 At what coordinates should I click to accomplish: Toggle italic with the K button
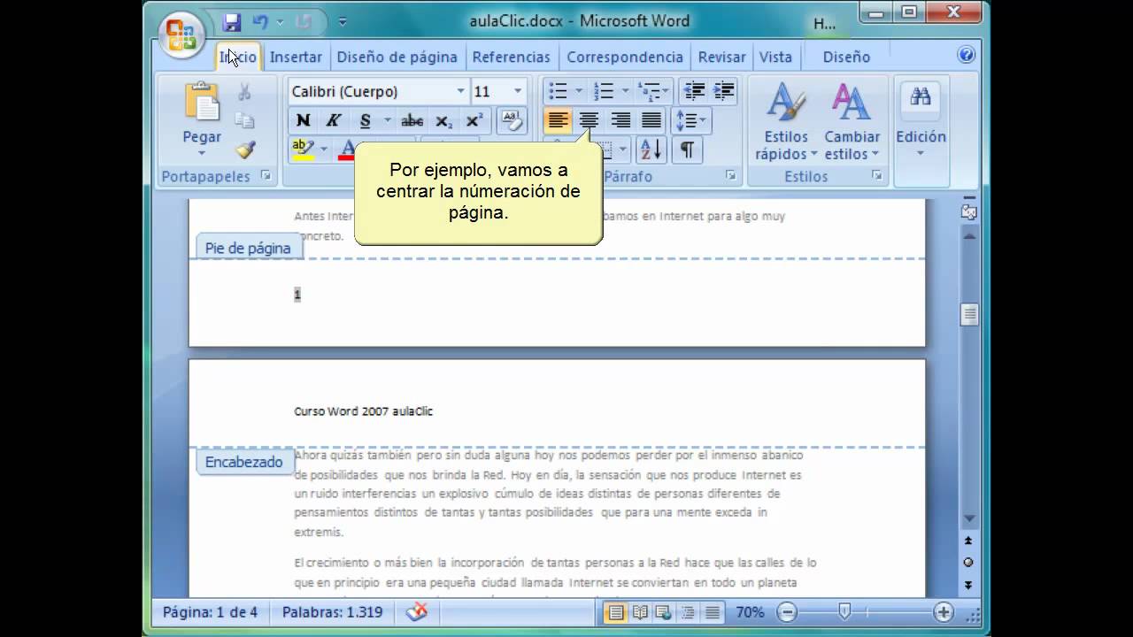[334, 120]
